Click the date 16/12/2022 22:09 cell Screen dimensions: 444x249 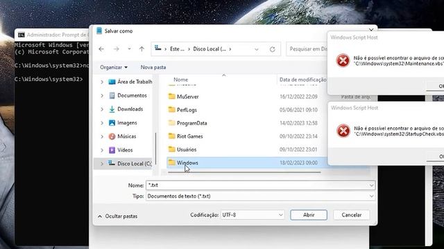pos(298,97)
